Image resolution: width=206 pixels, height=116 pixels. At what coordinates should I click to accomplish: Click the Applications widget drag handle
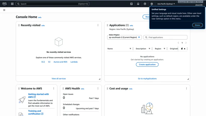(107, 25)
